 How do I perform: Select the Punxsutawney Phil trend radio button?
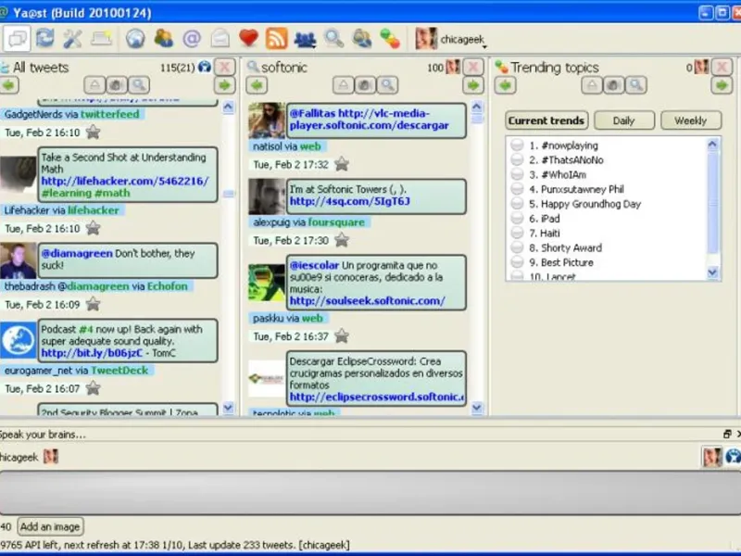(518, 189)
